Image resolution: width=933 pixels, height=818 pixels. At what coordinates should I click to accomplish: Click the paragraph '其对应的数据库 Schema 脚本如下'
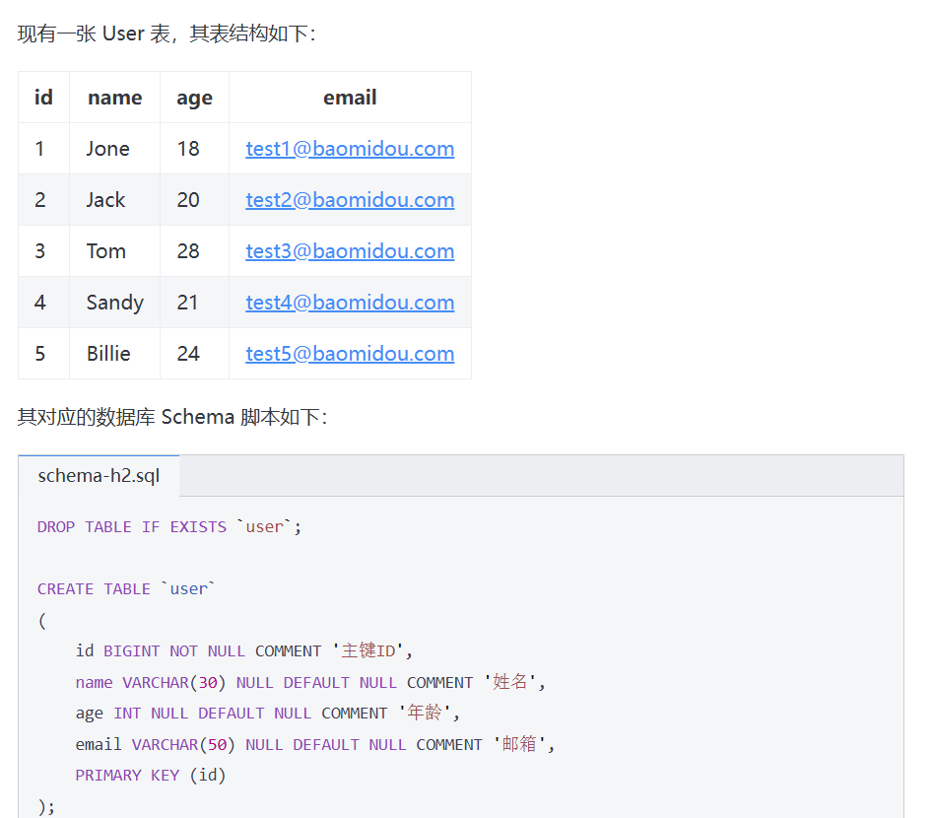pos(172,417)
